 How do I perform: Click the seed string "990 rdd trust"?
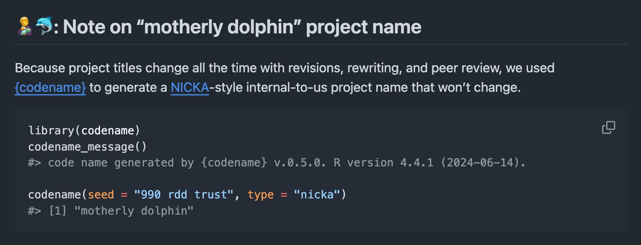point(184,194)
